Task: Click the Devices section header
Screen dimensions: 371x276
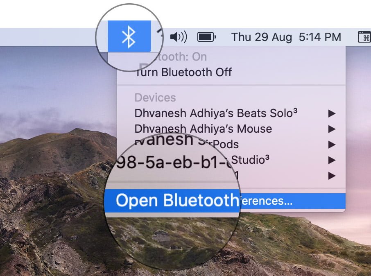Action: pos(155,97)
